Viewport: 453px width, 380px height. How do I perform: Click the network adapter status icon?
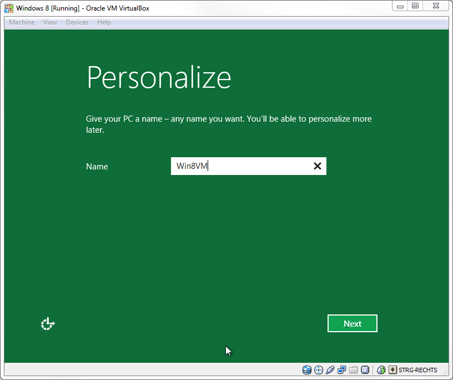pos(342,370)
